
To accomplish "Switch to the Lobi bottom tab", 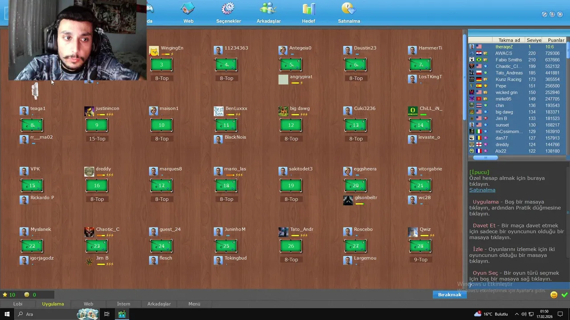I will pos(18,304).
